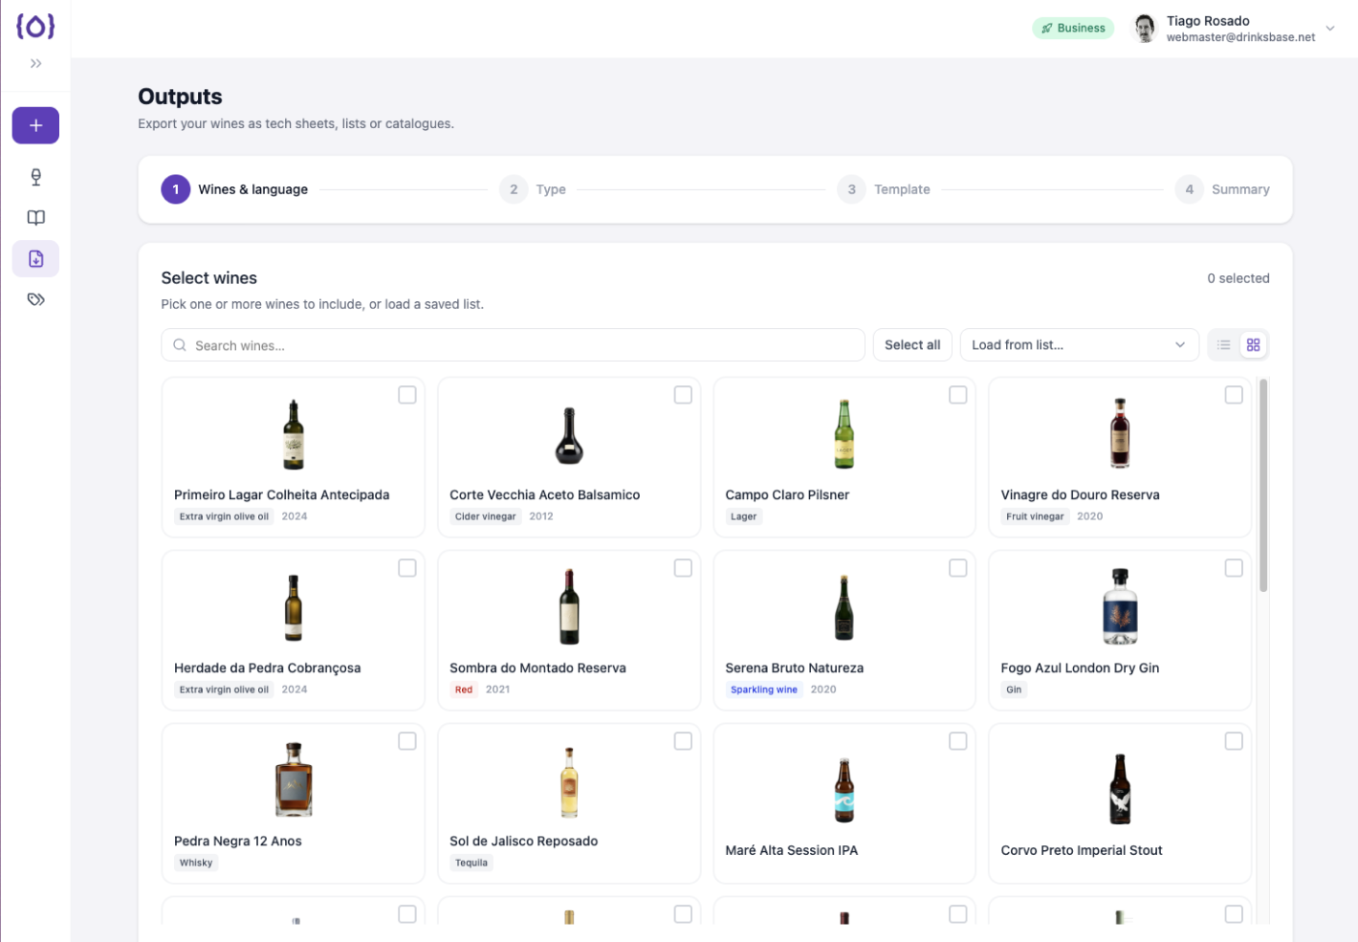
Task: Focus the Search wines field
Action: click(x=513, y=345)
